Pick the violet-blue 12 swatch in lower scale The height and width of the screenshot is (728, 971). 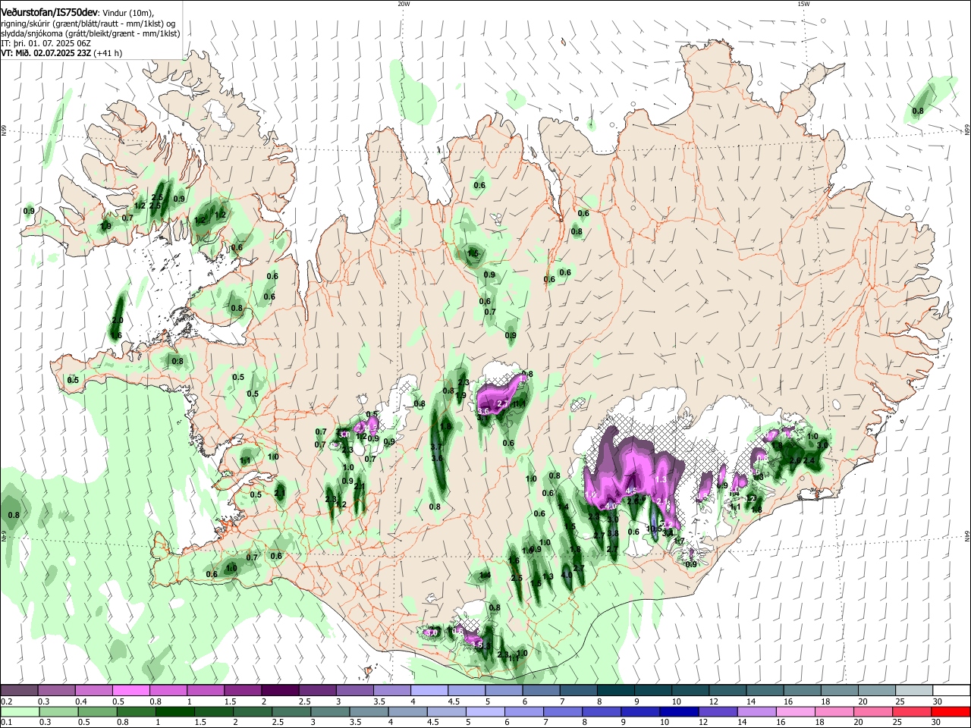(718, 712)
